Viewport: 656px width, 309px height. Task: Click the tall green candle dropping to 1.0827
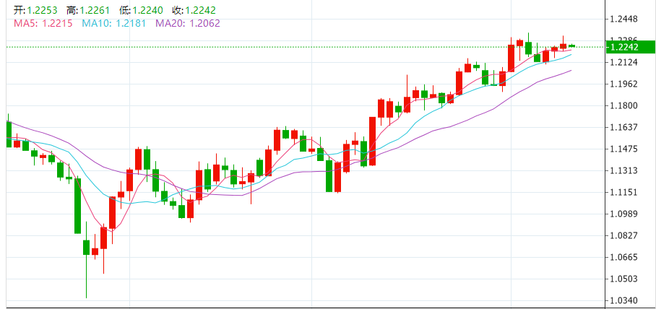77,206
